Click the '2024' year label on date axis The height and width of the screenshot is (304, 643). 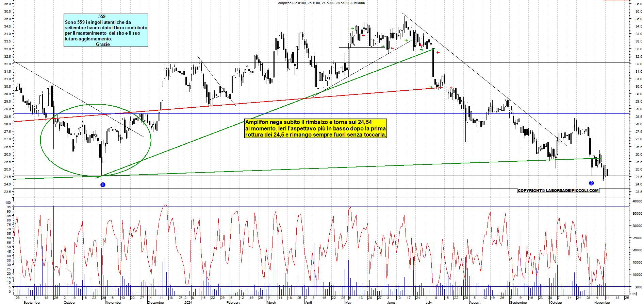click(x=188, y=302)
